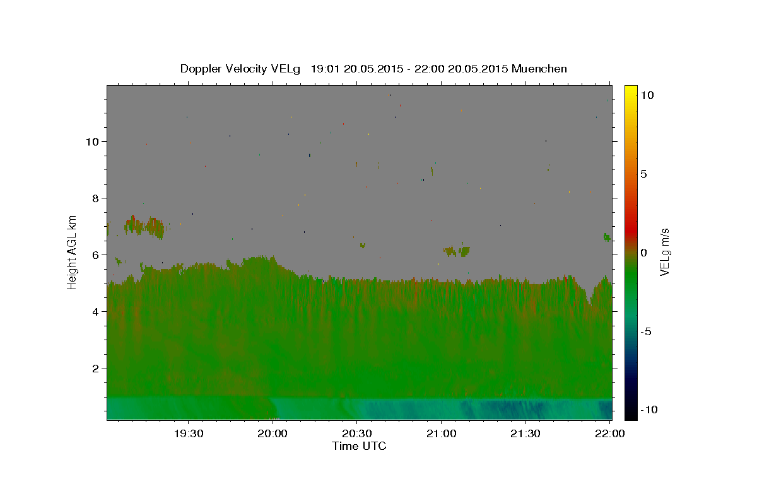This screenshot has height=504, width=757.
Task: Click the dark blue low-level band near 21:20
Action: pyautogui.click(x=505, y=409)
